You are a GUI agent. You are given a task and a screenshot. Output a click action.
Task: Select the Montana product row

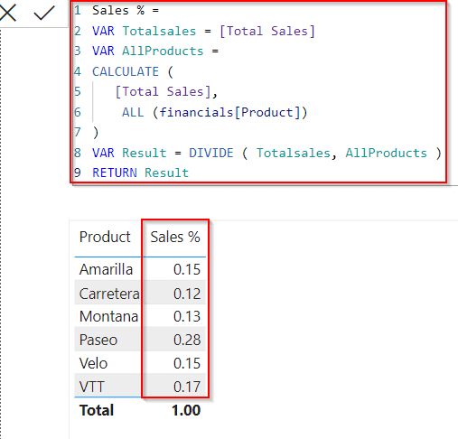tap(140, 316)
